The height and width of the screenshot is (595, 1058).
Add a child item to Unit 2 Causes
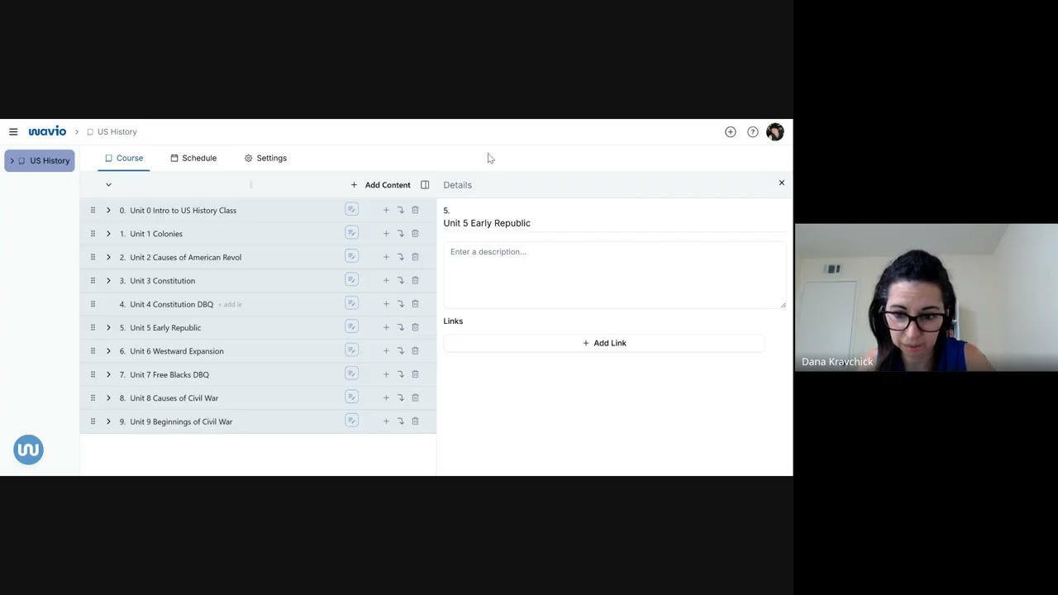(x=386, y=257)
